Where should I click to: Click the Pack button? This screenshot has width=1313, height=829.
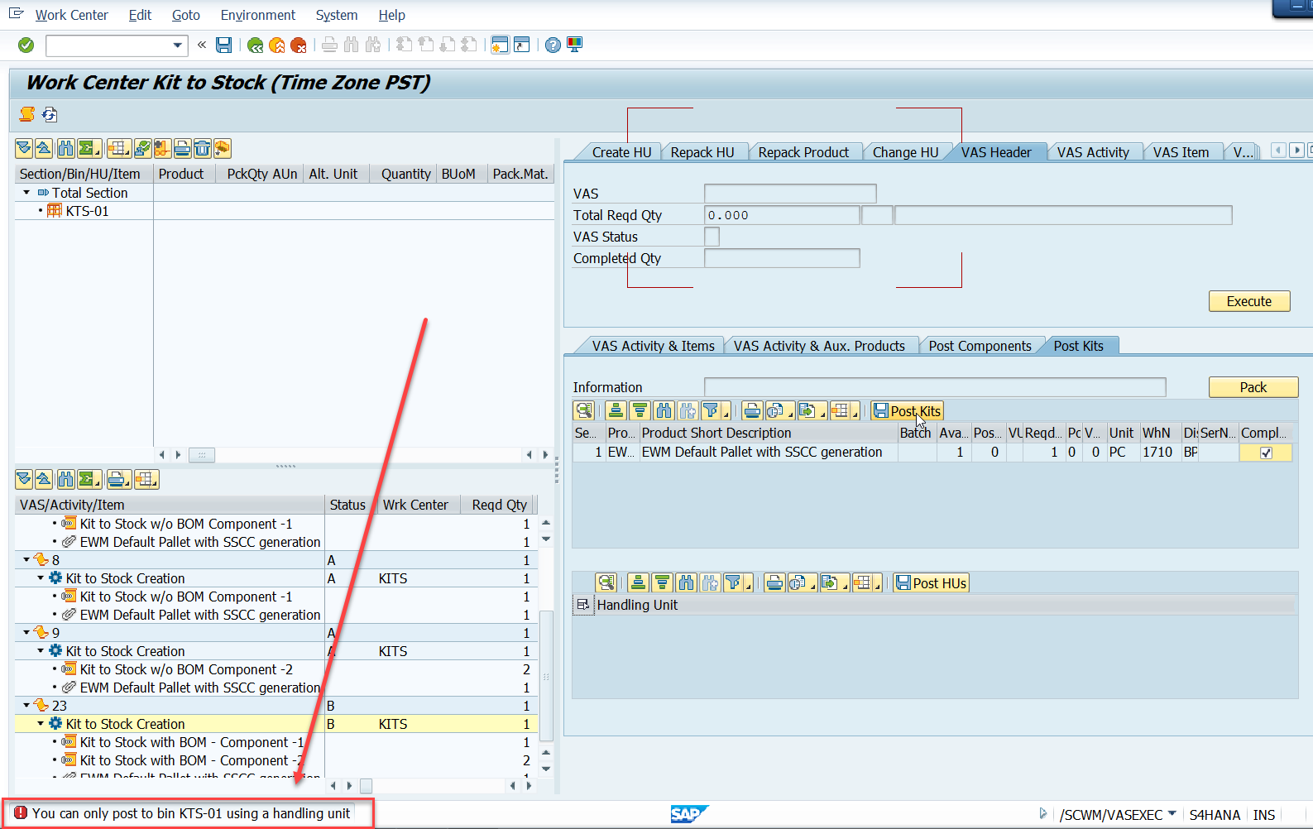tap(1253, 387)
